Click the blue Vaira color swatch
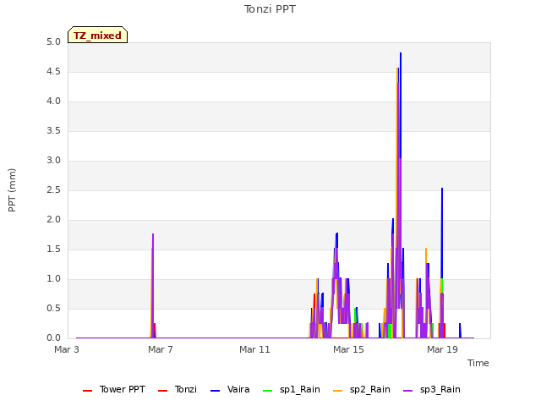The height and width of the screenshot is (406, 541). [215, 391]
